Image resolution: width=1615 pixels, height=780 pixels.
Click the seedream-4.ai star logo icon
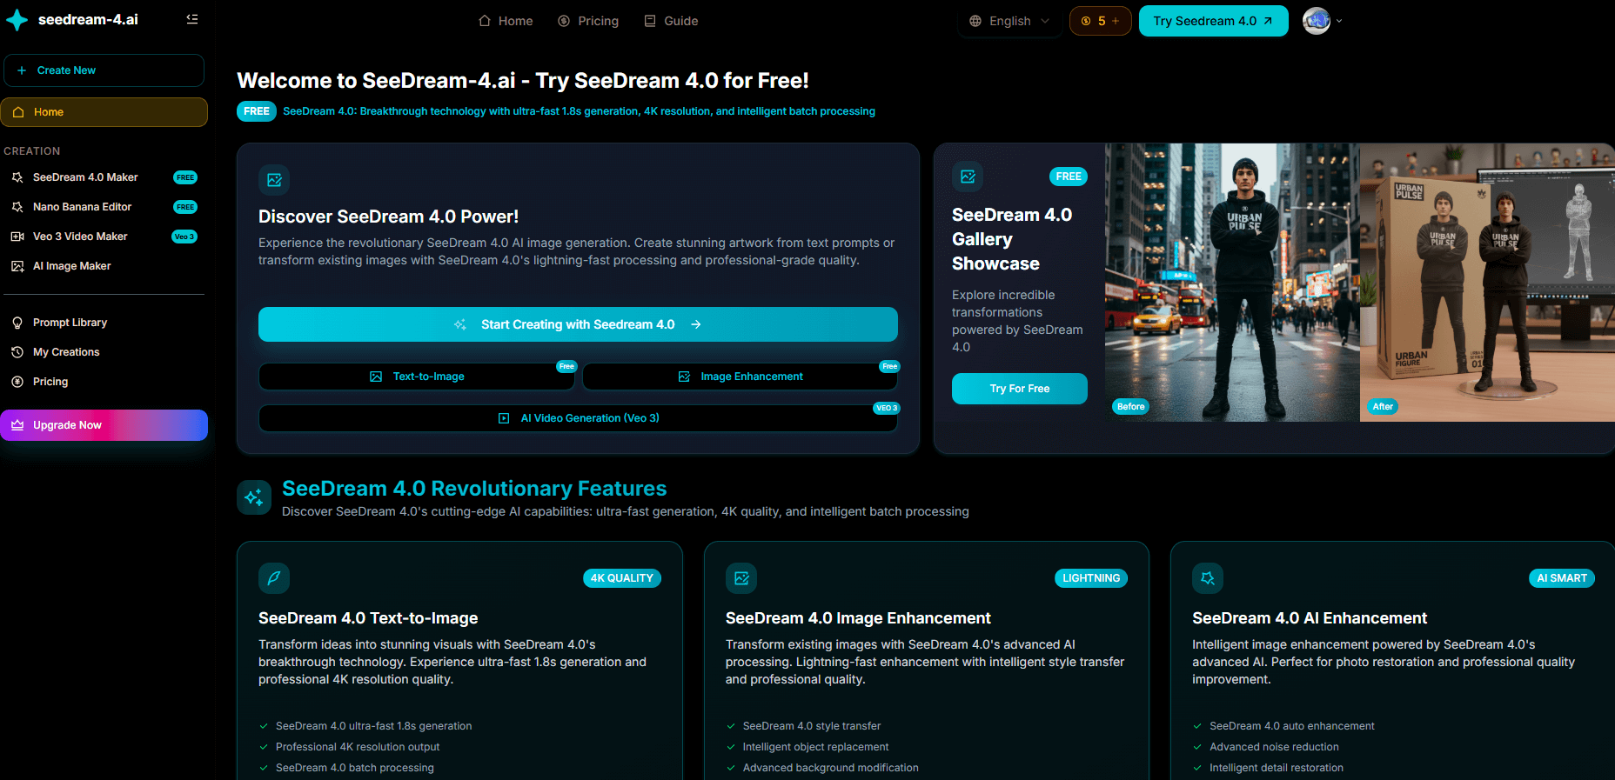tap(17, 20)
